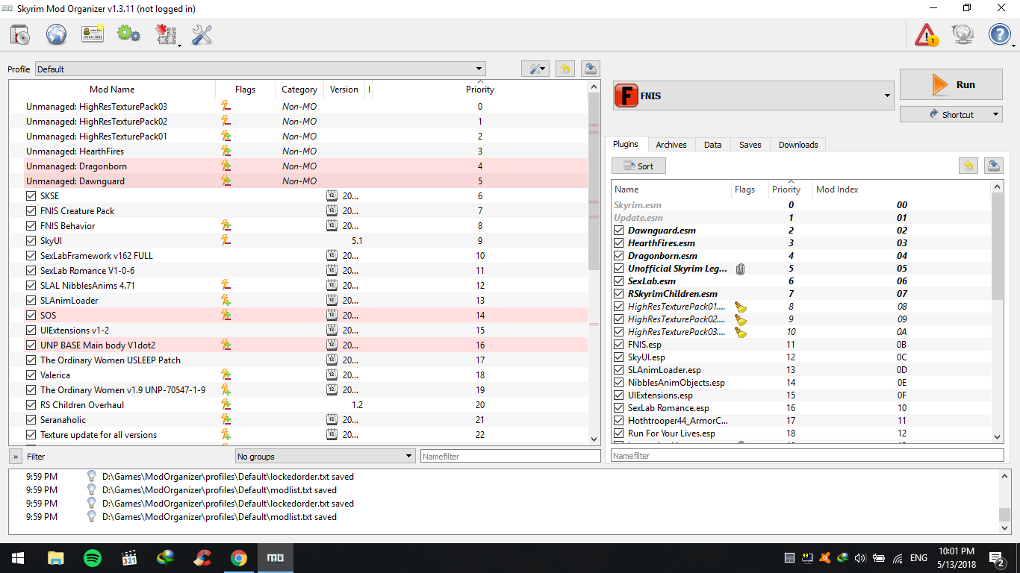Click the Update globe icon
The width and height of the screenshot is (1020, 573).
point(963,34)
